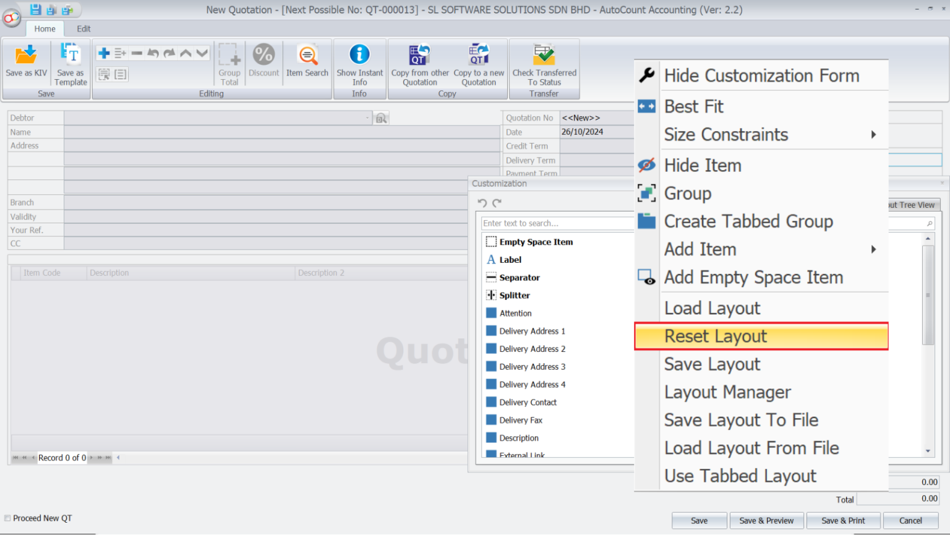Select Create Tabbed Group menu entry
950x535 pixels.
click(761, 221)
